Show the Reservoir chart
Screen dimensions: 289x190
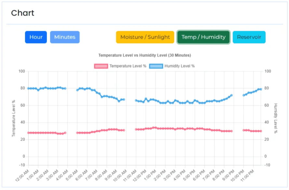249,37
